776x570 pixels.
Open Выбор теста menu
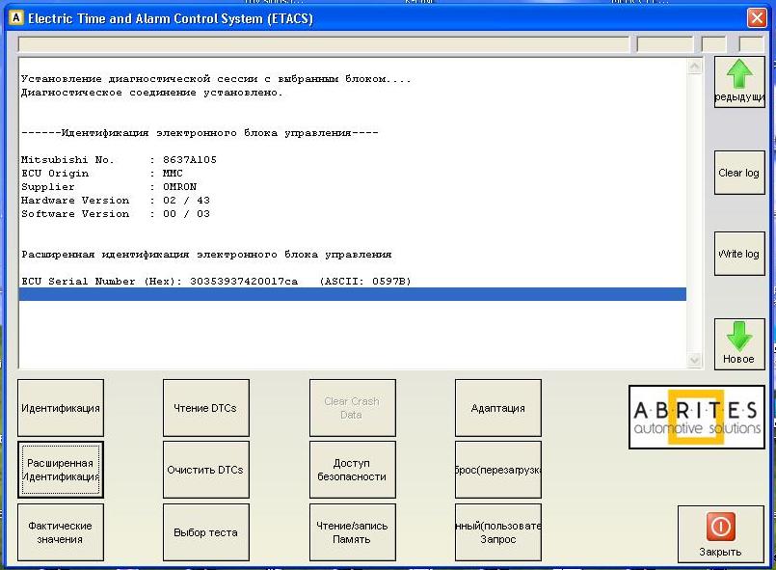[205, 532]
